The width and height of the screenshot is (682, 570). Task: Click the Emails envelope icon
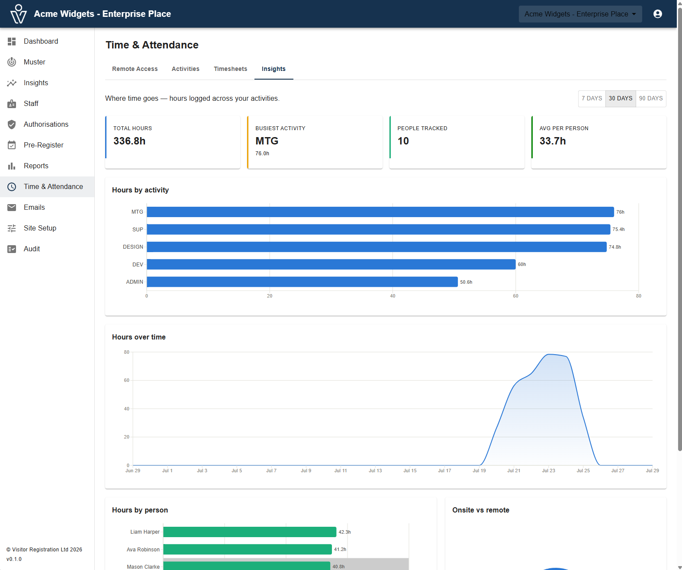pyautogui.click(x=12, y=208)
